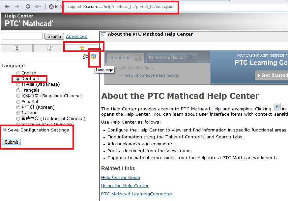
Task: Click Get Started on PTC Learning banner
Action: pos(272,75)
